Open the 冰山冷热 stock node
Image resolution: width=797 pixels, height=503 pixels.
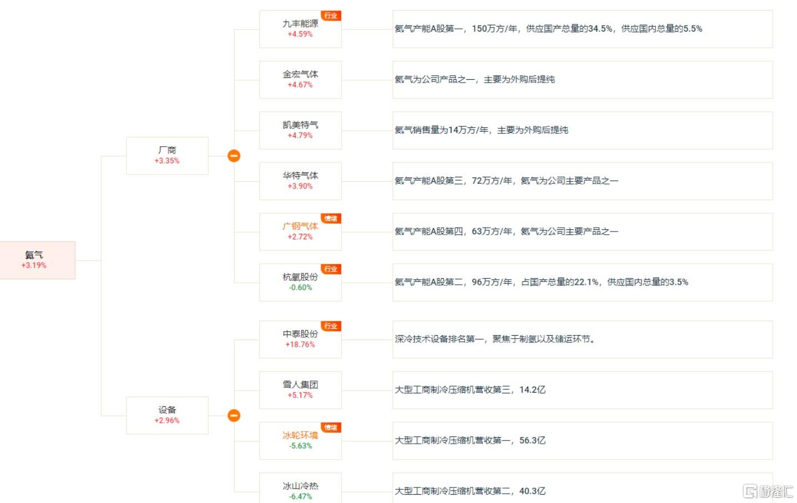coord(300,488)
